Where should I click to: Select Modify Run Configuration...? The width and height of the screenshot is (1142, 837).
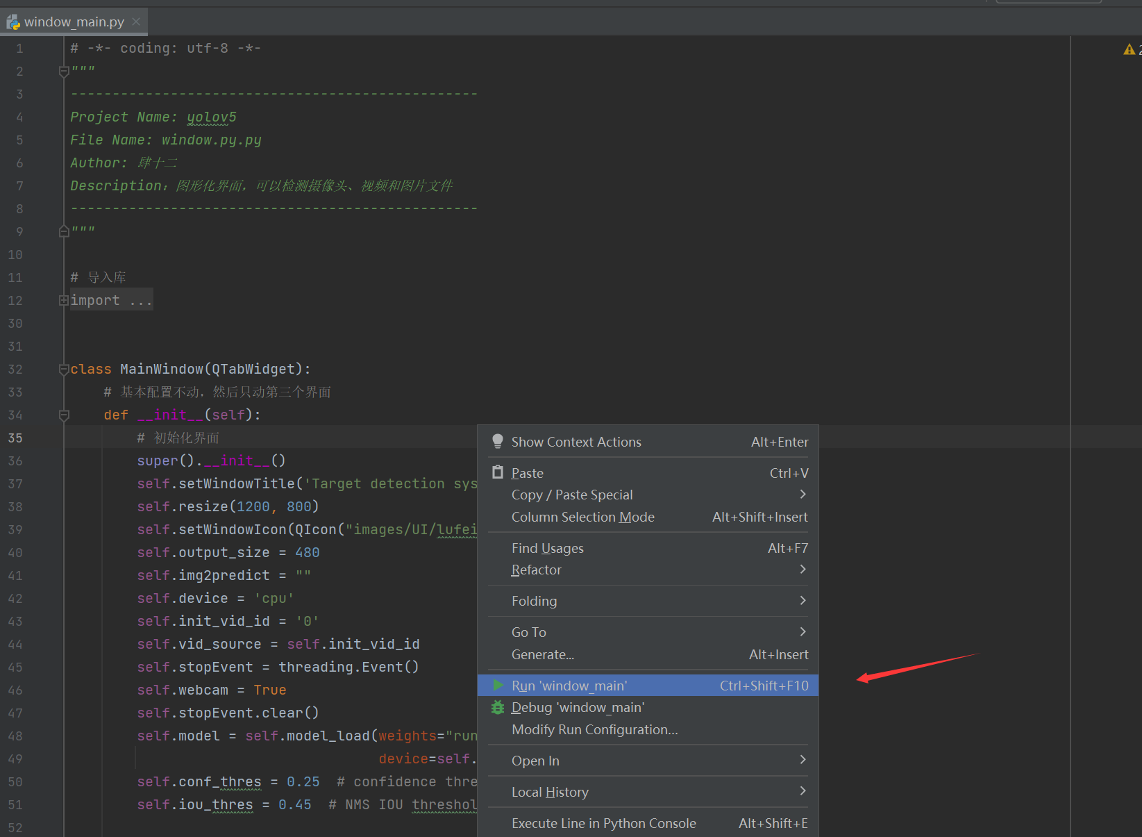[x=648, y=729]
